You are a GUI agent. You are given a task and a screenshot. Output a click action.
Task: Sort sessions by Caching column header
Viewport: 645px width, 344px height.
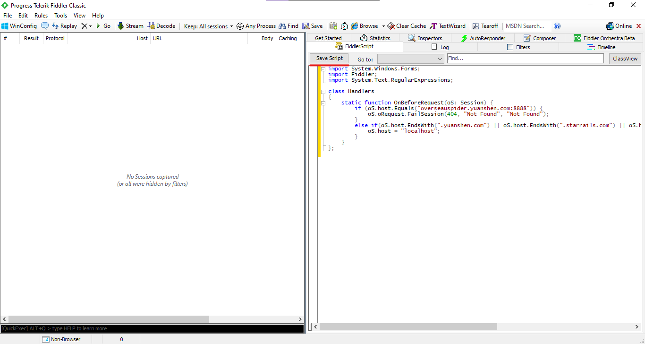[x=290, y=38]
